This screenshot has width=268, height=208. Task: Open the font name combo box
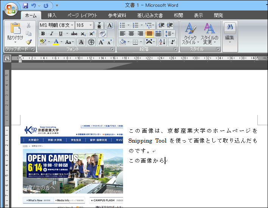coord(57,25)
